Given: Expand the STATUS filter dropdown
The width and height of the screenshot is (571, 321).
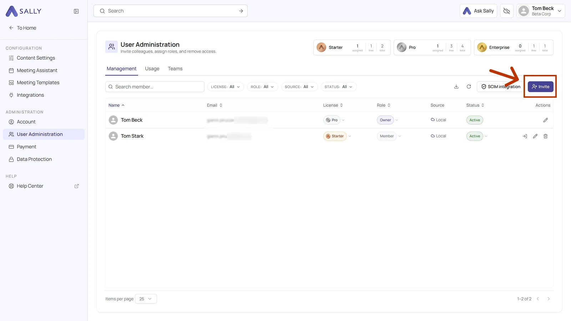Looking at the screenshot, I should point(338,87).
